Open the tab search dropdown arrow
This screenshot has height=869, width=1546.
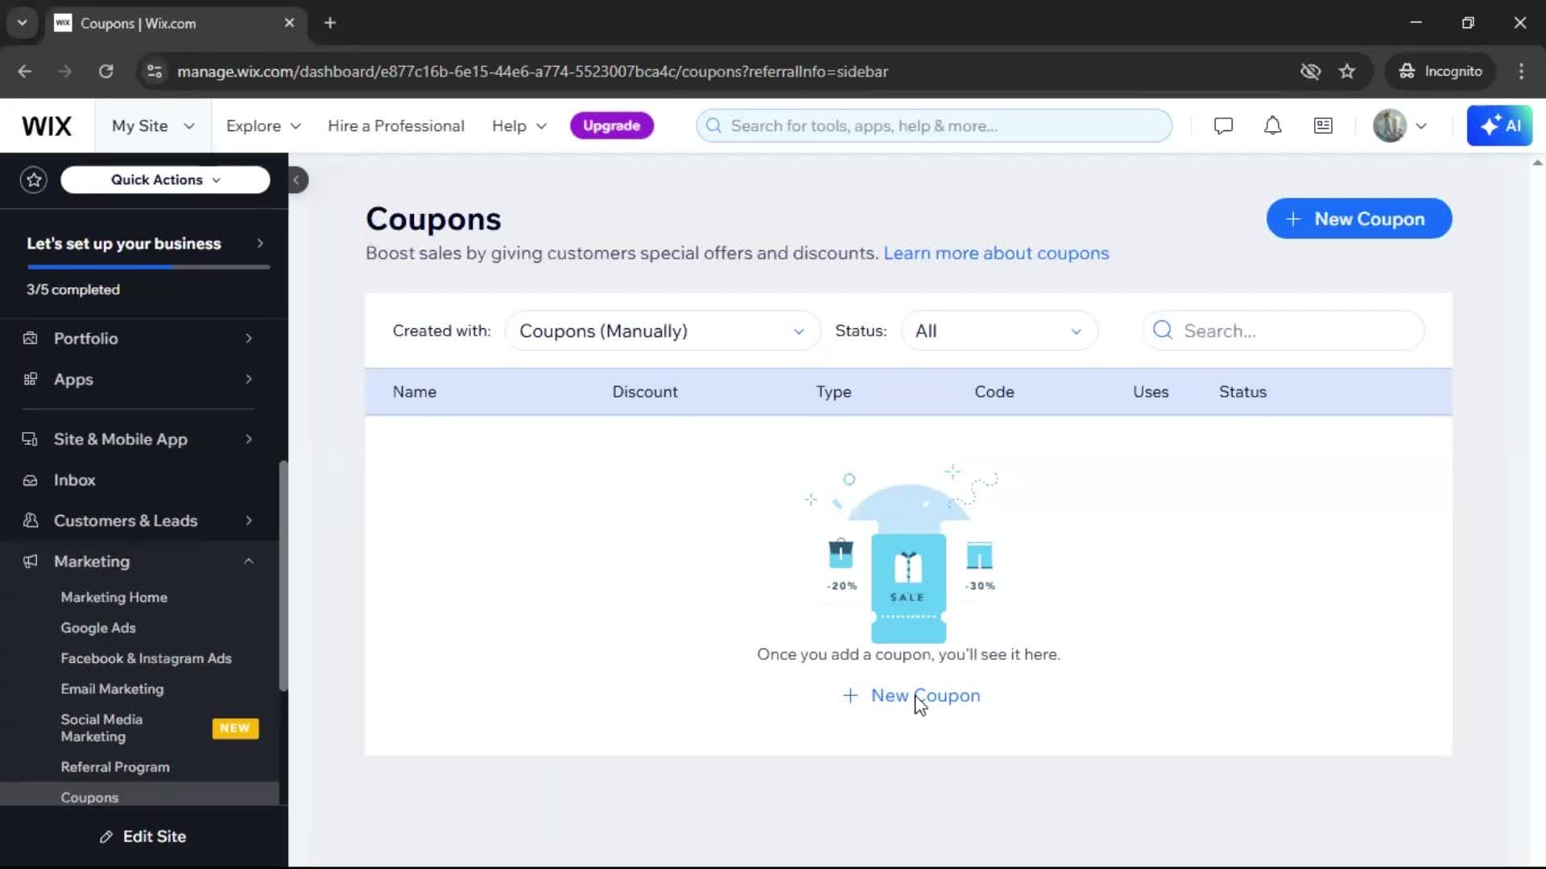(x=22, y=23)
